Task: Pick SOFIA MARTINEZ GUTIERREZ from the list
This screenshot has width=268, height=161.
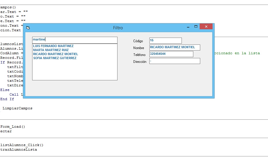Action: [55, 58]
